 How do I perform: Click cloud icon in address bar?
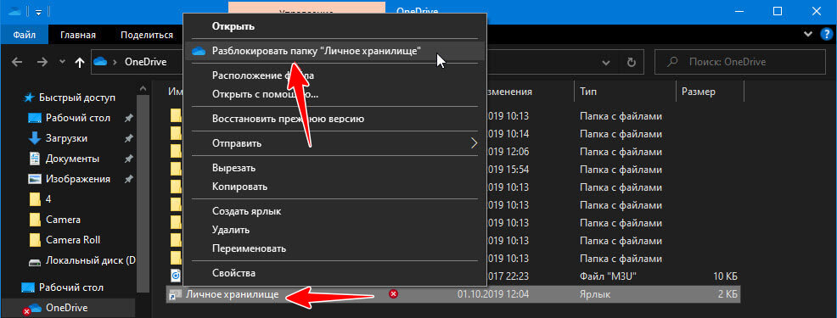pos(100,62)
